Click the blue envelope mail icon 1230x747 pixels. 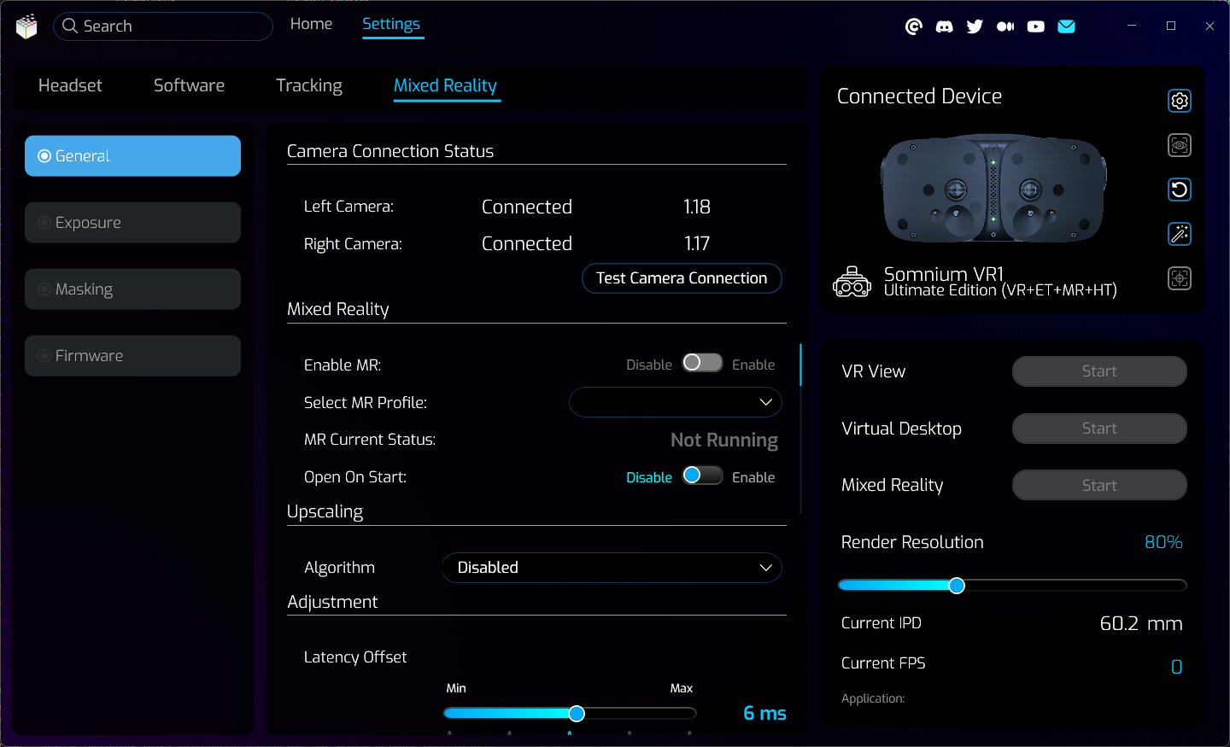[1066, 26]
